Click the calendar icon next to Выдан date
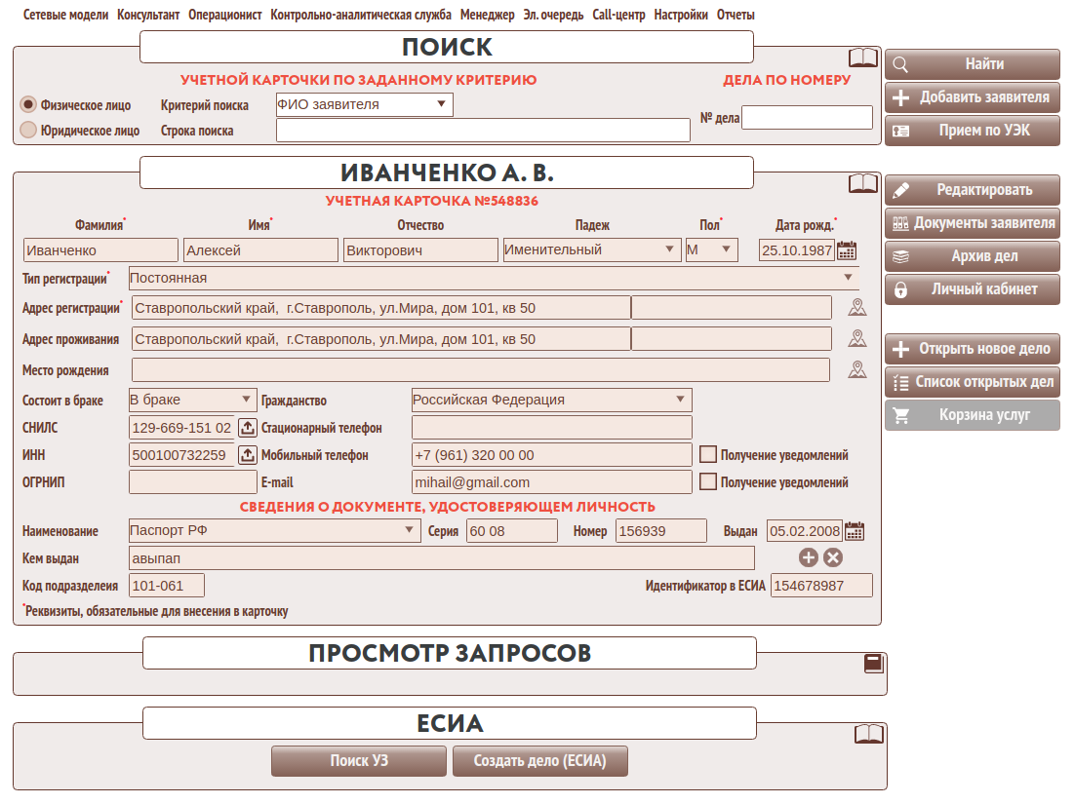 coord(855,531)
